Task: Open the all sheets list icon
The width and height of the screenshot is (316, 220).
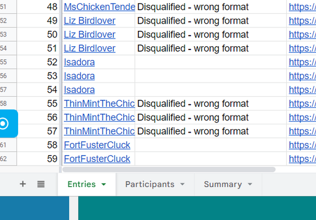Action: tap(41, 184)
